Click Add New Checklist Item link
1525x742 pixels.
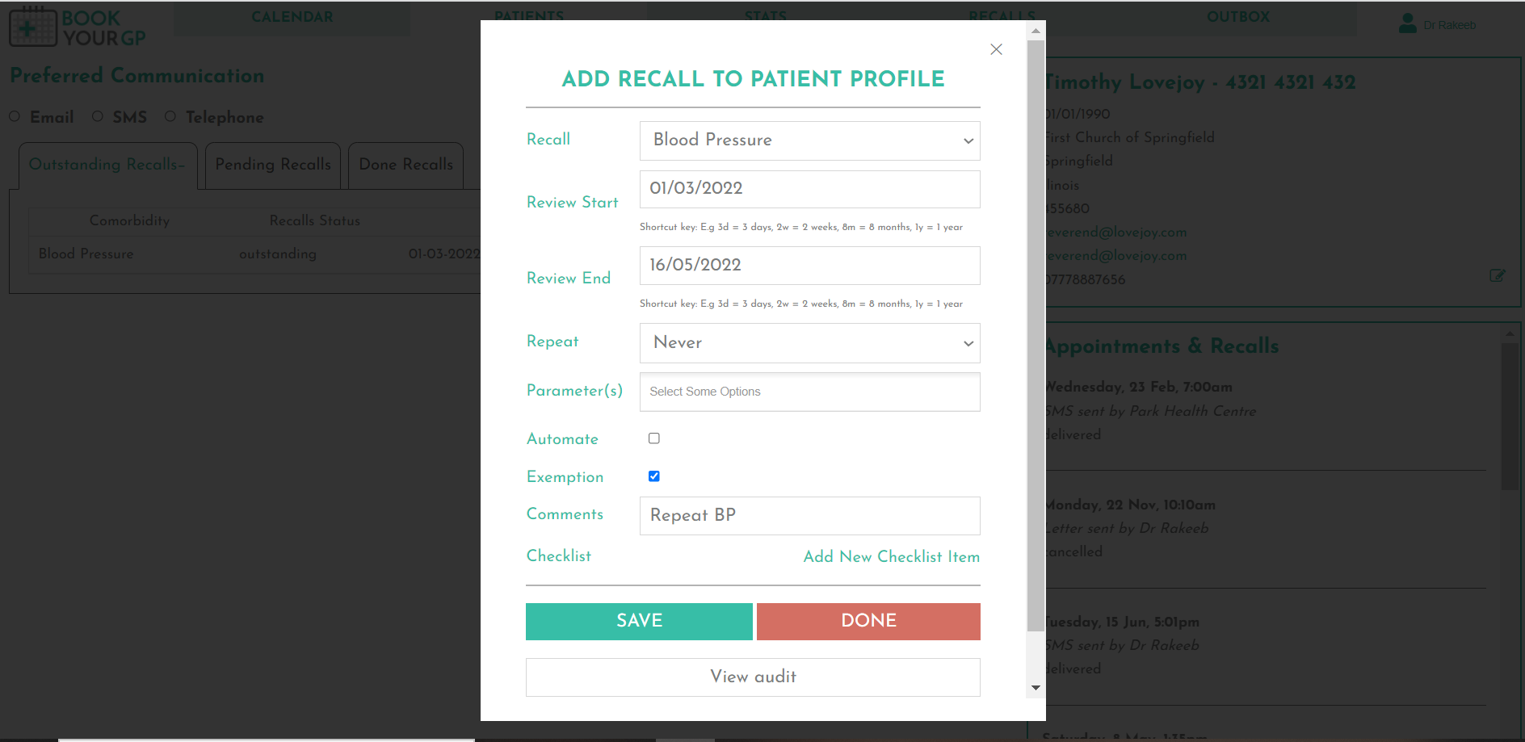click(x=891, y=557)
